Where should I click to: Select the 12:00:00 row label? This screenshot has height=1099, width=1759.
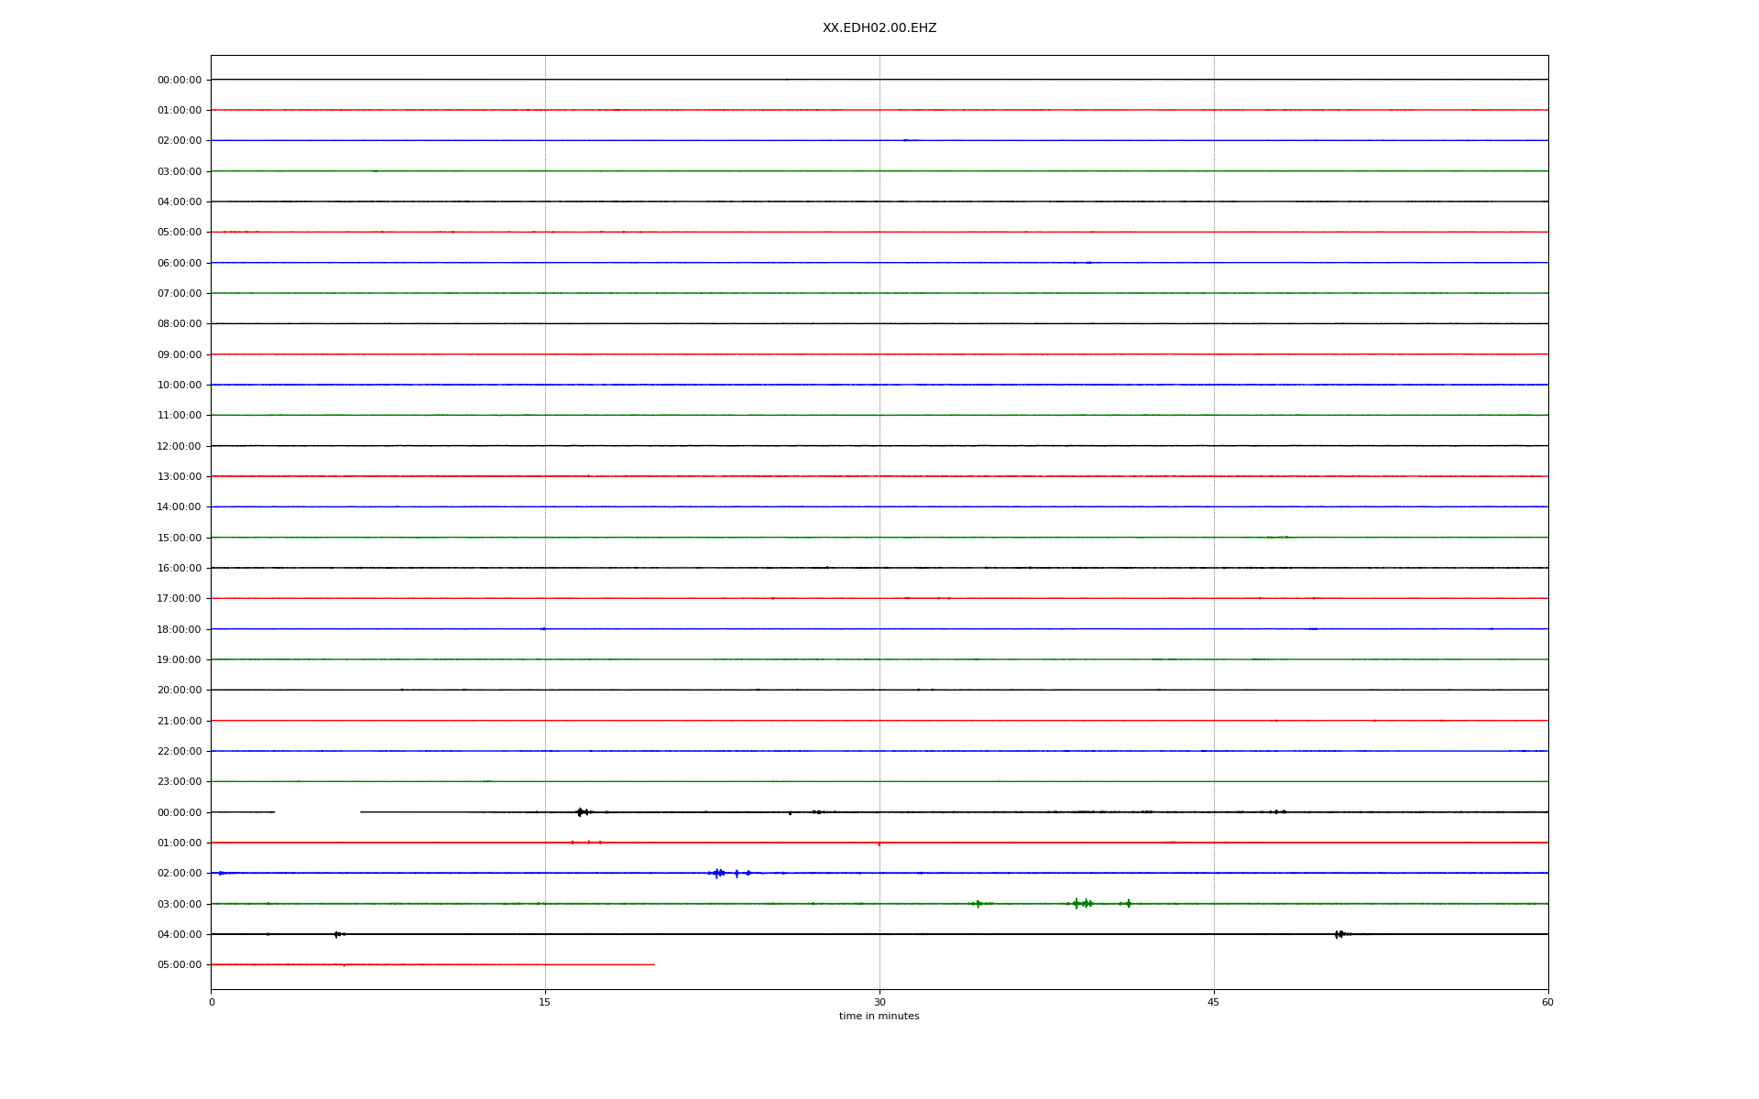click(180, 446)
